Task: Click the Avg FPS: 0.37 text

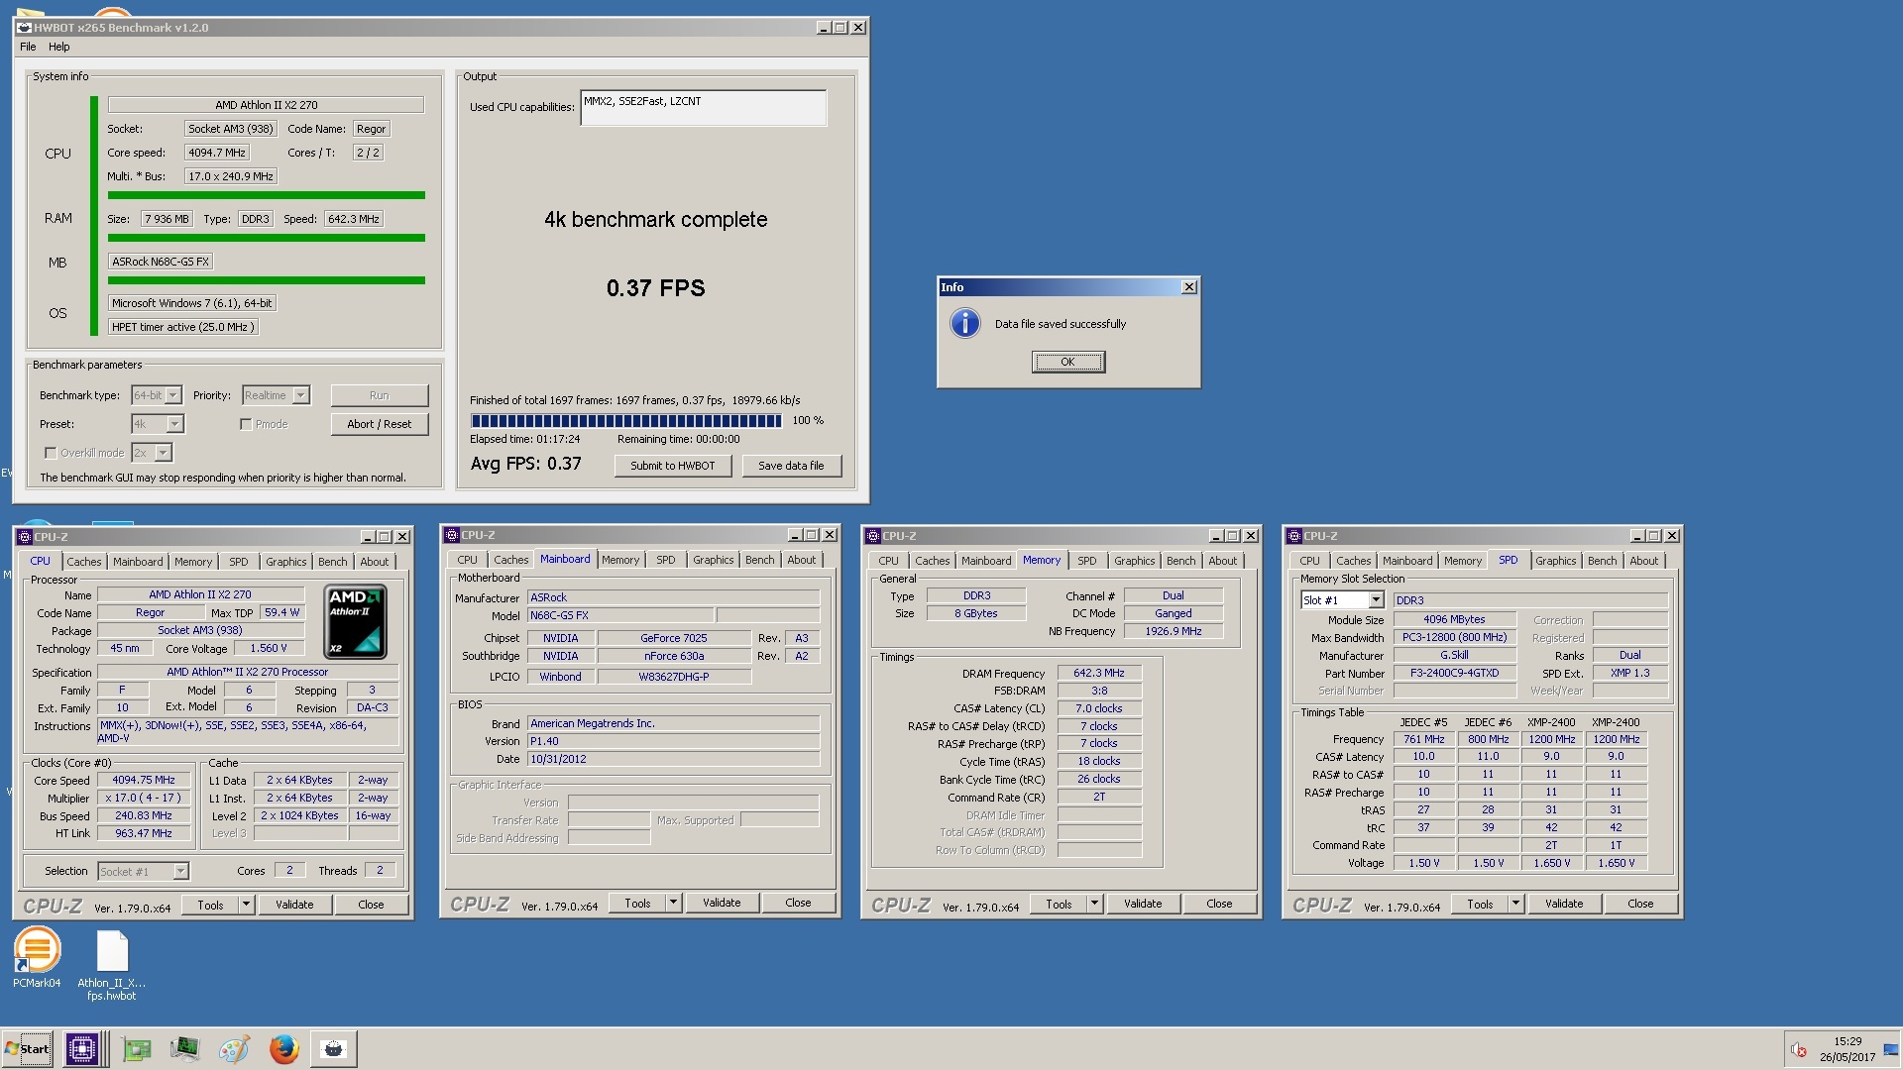Action: tap(526, 464)
